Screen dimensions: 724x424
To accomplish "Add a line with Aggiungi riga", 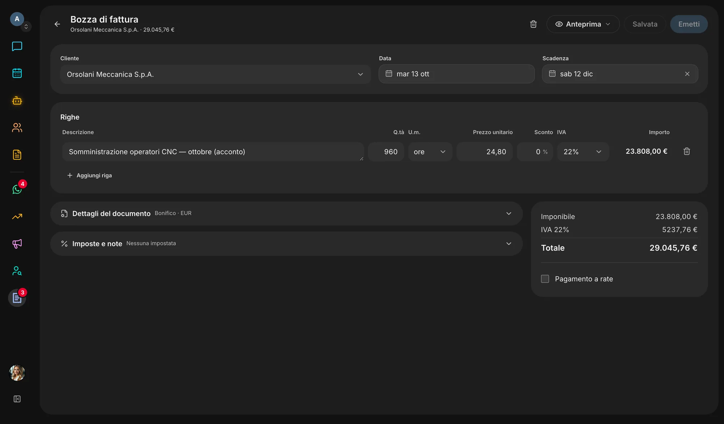I will pyautogui.click(x=89, y=175).
